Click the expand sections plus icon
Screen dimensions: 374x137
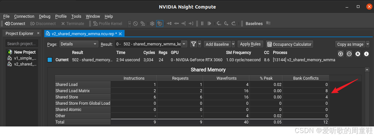(x=341, y=54)
